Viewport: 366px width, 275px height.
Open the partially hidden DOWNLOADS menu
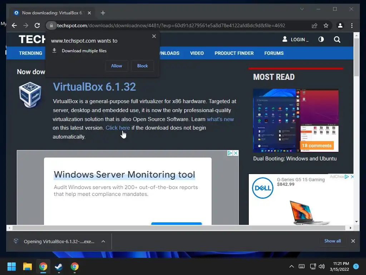[x=169, y=53]
